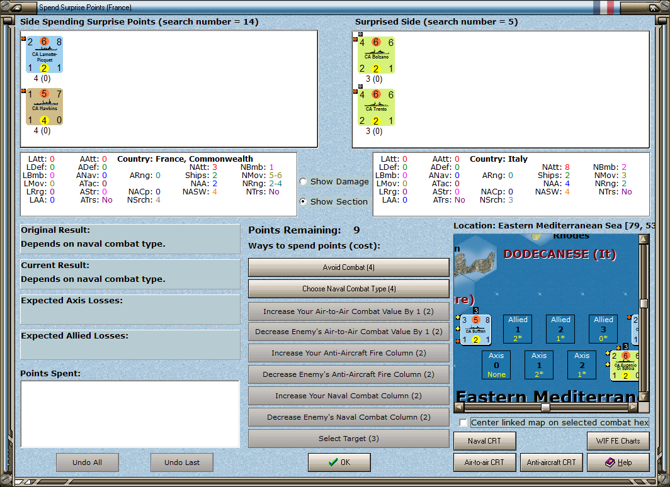This screenshot has height=487, width=670.
Task: Open the Anti-aircraft CRT chart
Action: 551,462
